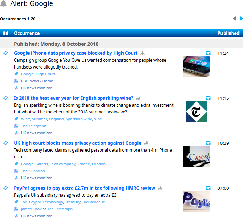Click RSS feed icon beside BBC News - Home
Screen dimensions: 243x218
[16, 81]
